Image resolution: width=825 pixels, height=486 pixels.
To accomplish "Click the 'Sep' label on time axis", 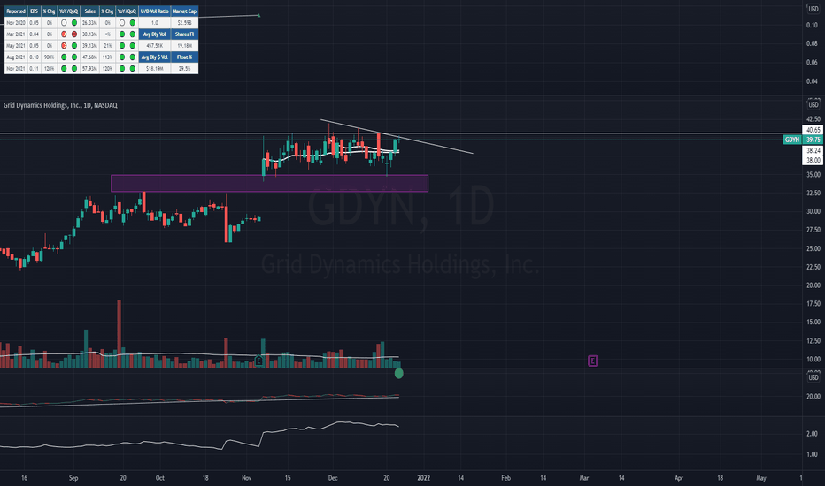I will click(x=73, y=478).
